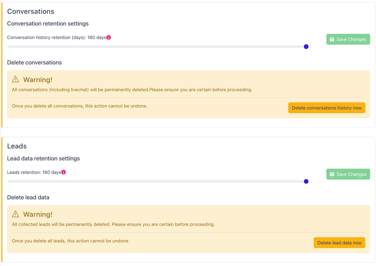Click info icon next to Leads retention

(64, 172)
